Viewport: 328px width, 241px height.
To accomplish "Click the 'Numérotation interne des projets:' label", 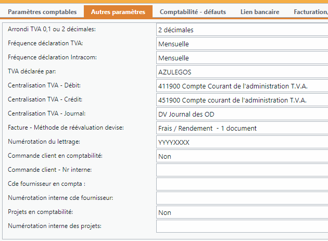I will tap(55, 226).
